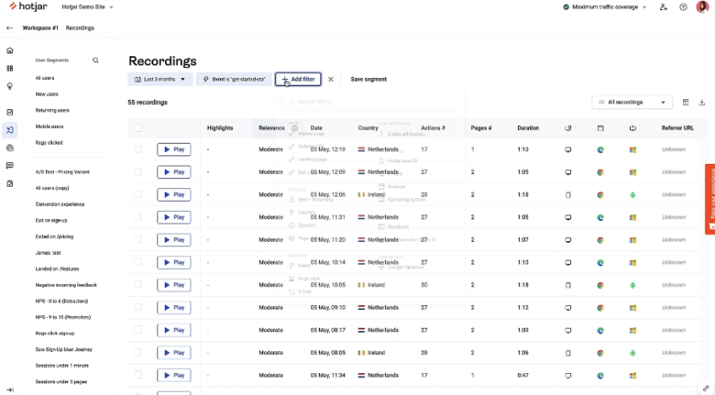The width and height of the screenshot is (715, 395).
Task: Select the Rage clicked segment
Action: [x=49, y=143]
